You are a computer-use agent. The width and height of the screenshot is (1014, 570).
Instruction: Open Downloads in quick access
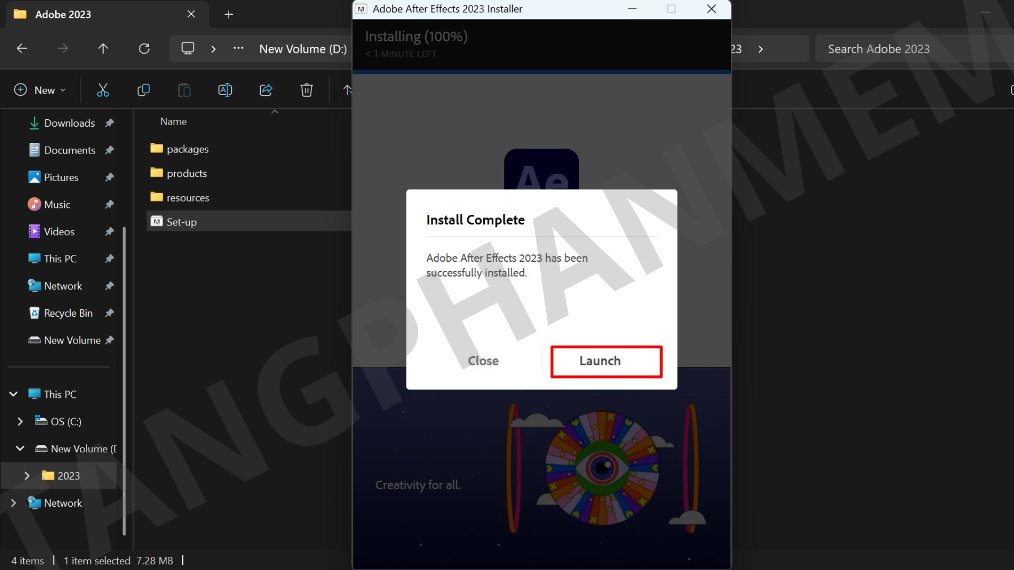69,123
